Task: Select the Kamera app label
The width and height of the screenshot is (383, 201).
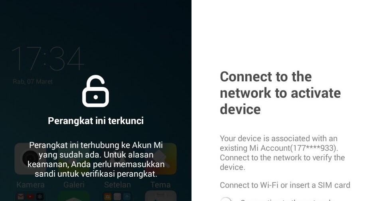Action: point(30,185)
